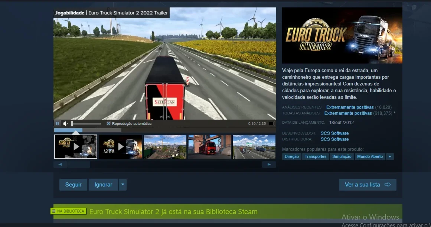Add a tag with plus button

click(x=389, y=156)
